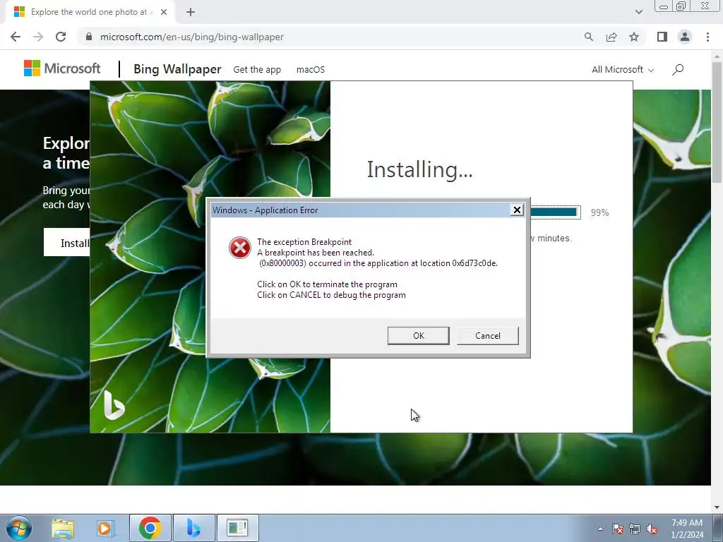Go back in Chrome browser

point(16,37)
